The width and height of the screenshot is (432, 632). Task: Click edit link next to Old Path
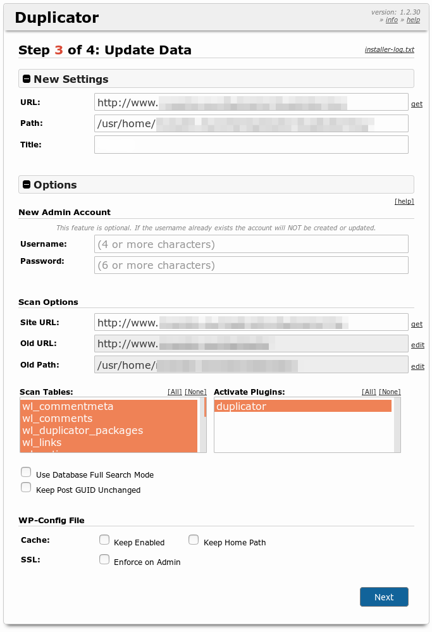(417, 366)
